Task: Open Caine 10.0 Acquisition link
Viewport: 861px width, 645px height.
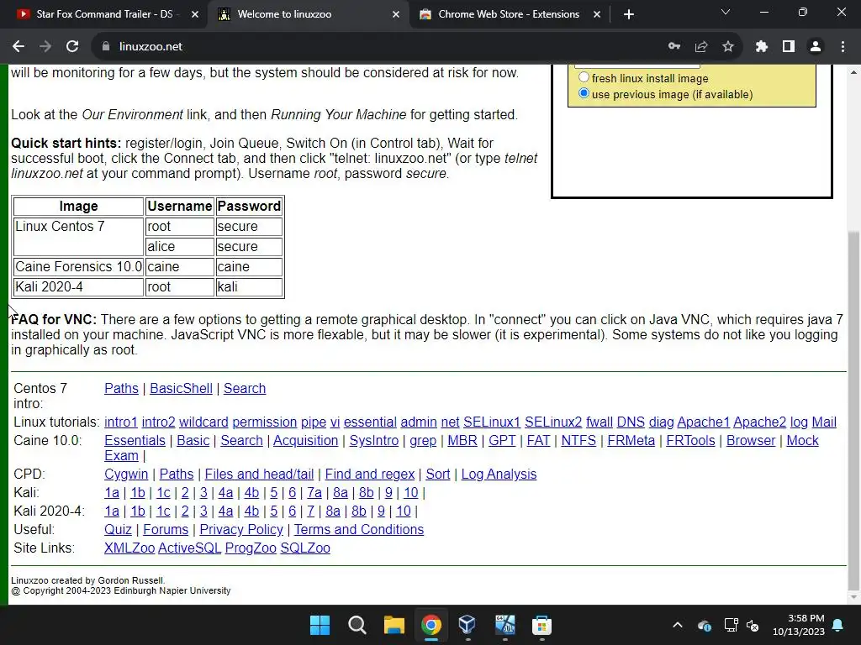Action: 306,440
